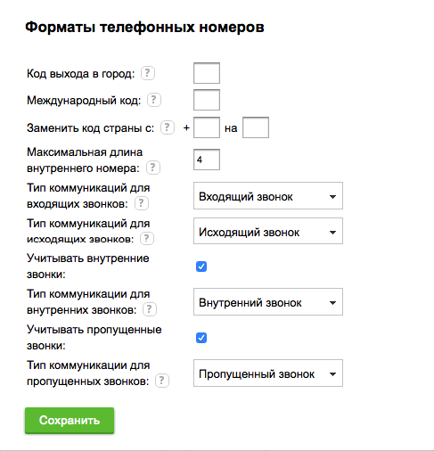Toggle Учитывать пропущенные звонки checkbox
The width and height of the screenshot is (434, 451).
(x=201, y=338)
